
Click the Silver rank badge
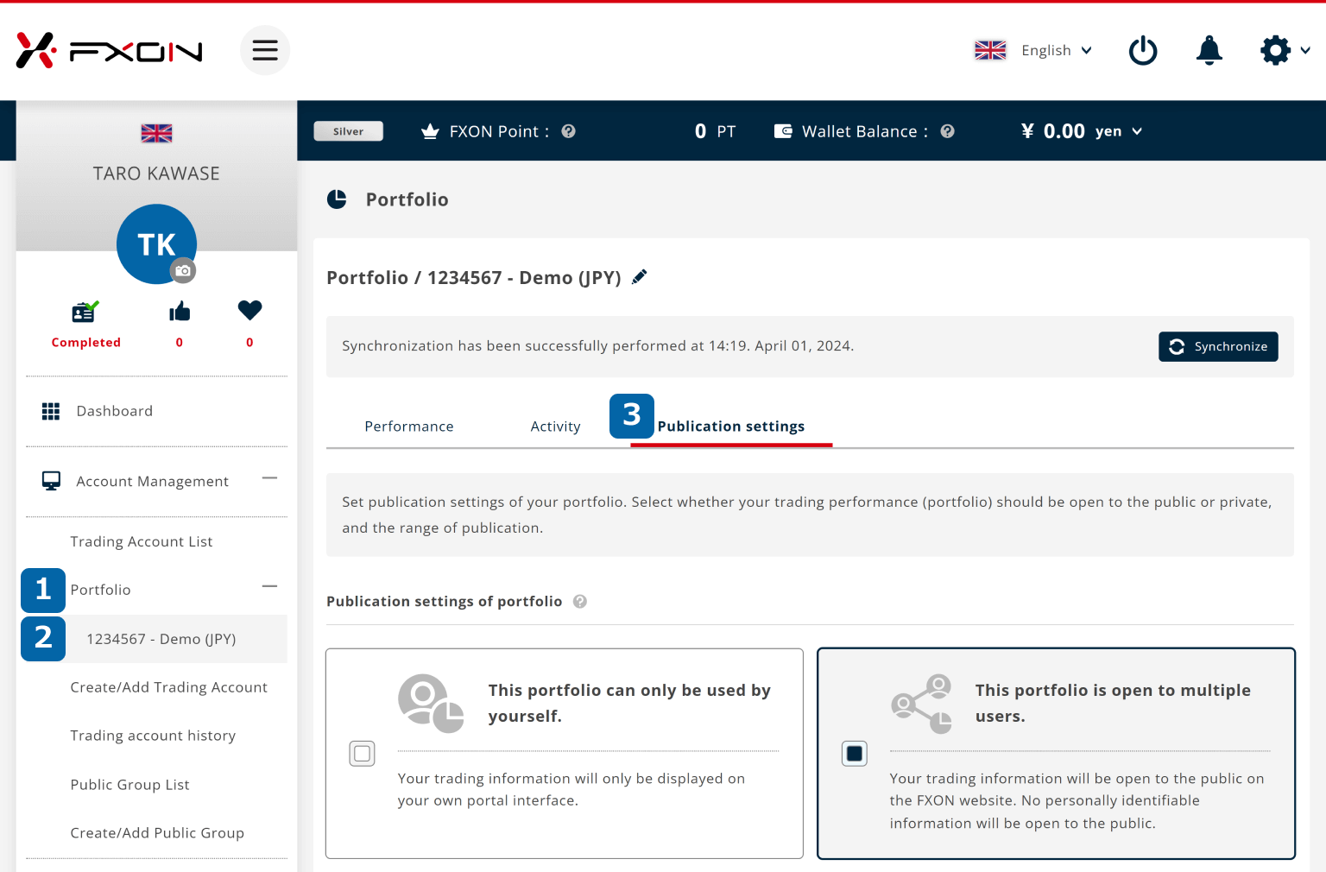348,131
